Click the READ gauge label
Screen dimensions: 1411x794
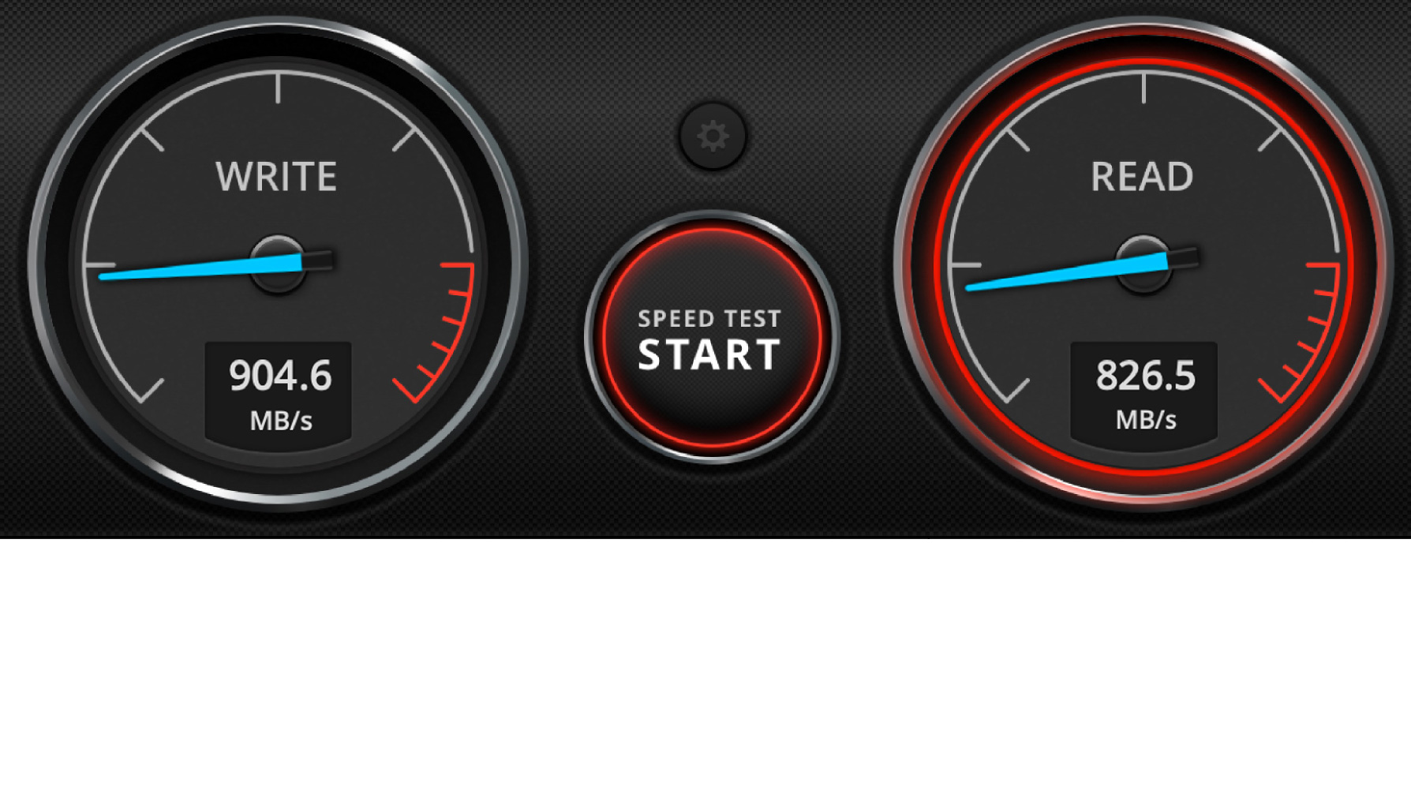point(1142,176)
